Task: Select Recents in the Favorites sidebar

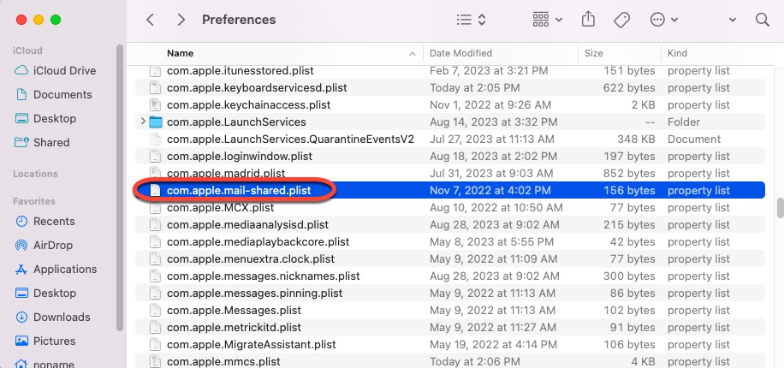Action: click(x=54, y=221)
